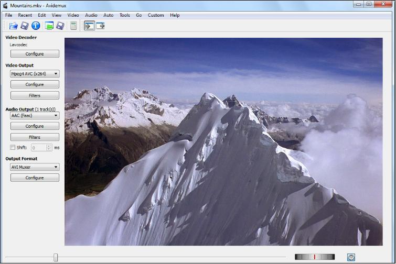Click the Open Video folder icon

click(13, 26)
